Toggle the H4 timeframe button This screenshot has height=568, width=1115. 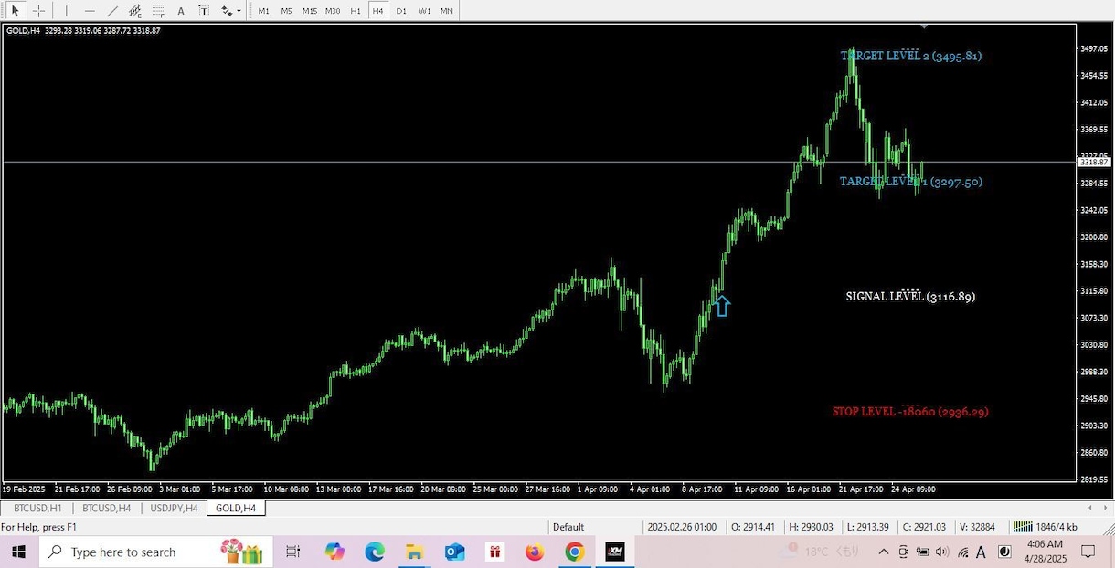[378, 11]
